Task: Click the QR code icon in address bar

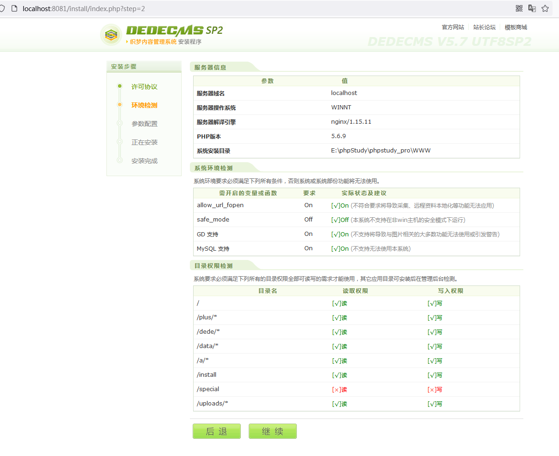Action: [x=519, y=8]
